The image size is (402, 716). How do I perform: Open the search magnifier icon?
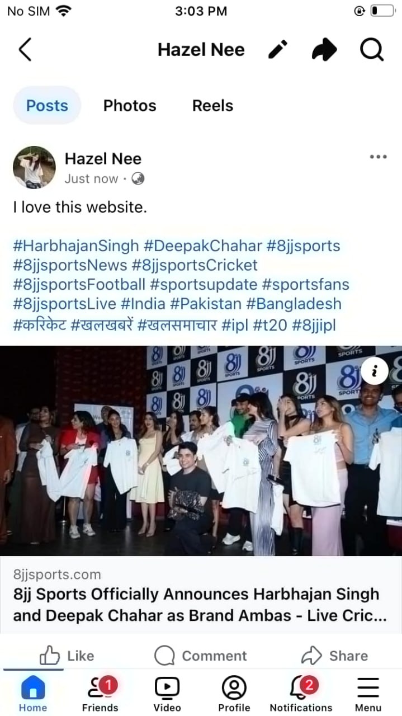[x=372, y=50]
